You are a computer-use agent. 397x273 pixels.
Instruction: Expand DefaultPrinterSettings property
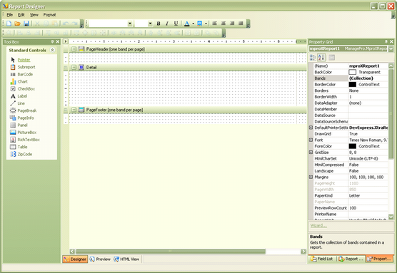311,128
